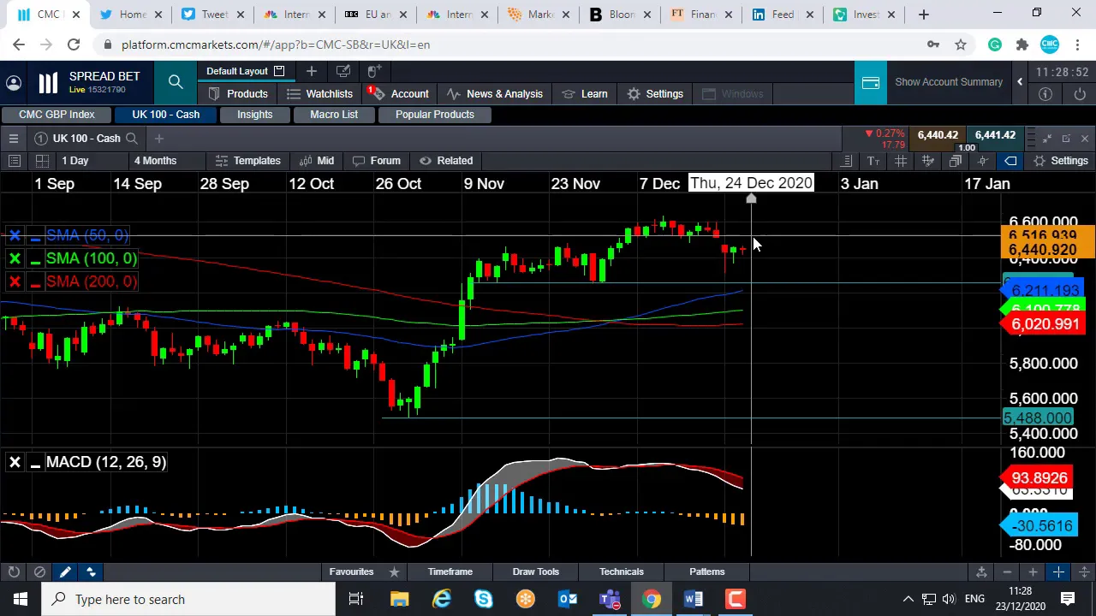The height and width of the screenshot is (616, 1096).
Task: Open the Macro List tab
Action: (x=334, y=115)
